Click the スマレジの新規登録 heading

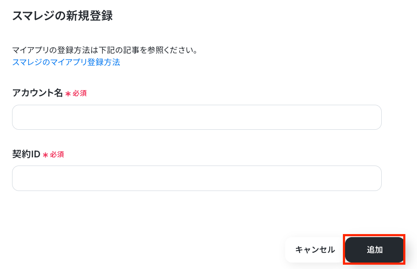pos(62,16)
